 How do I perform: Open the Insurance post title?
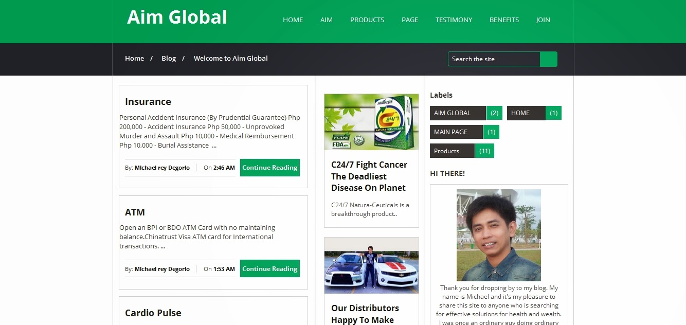click(148, 102)
